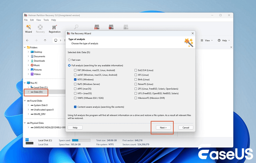
Task: Click the Help question mark icon
Action: (x=219, y=40)
